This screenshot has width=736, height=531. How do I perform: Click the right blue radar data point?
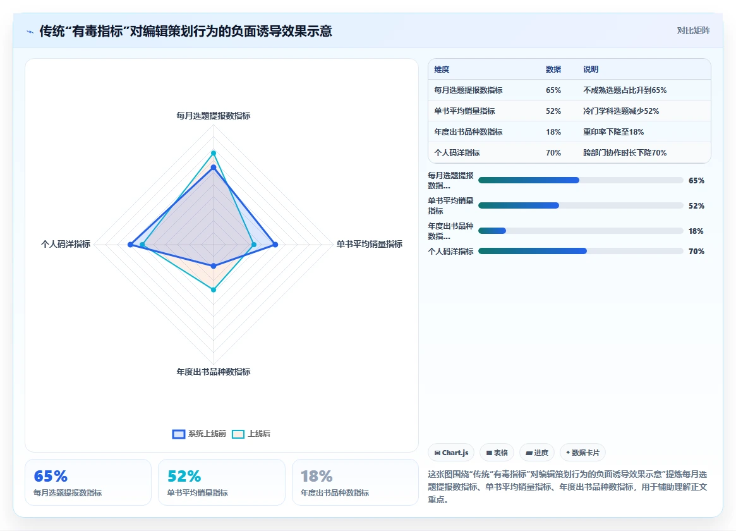(x=275, y=245)
